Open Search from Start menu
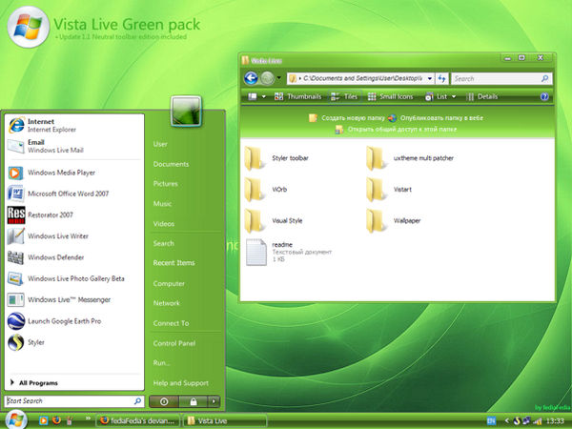The height and width of the screenshot is (429, 572). [x=163, y=243]
